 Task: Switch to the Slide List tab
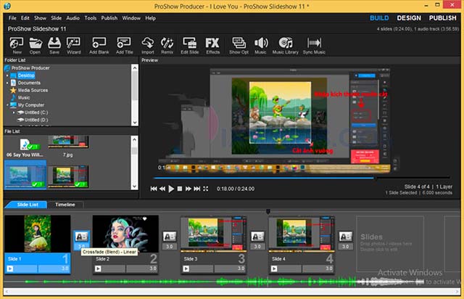[28, 205]
